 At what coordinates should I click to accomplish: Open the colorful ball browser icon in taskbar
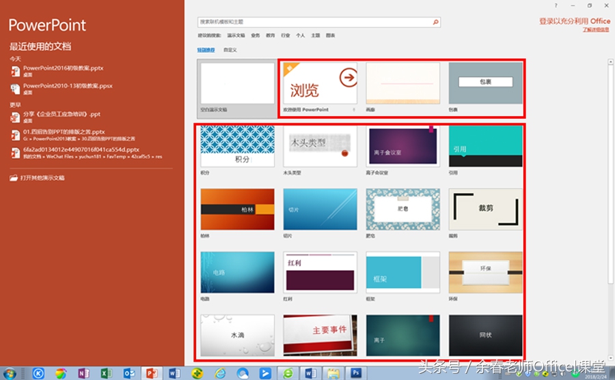[x=61, y=373]
